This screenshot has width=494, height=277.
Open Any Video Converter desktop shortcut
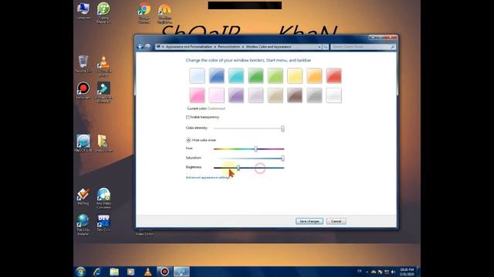[103, 199]
